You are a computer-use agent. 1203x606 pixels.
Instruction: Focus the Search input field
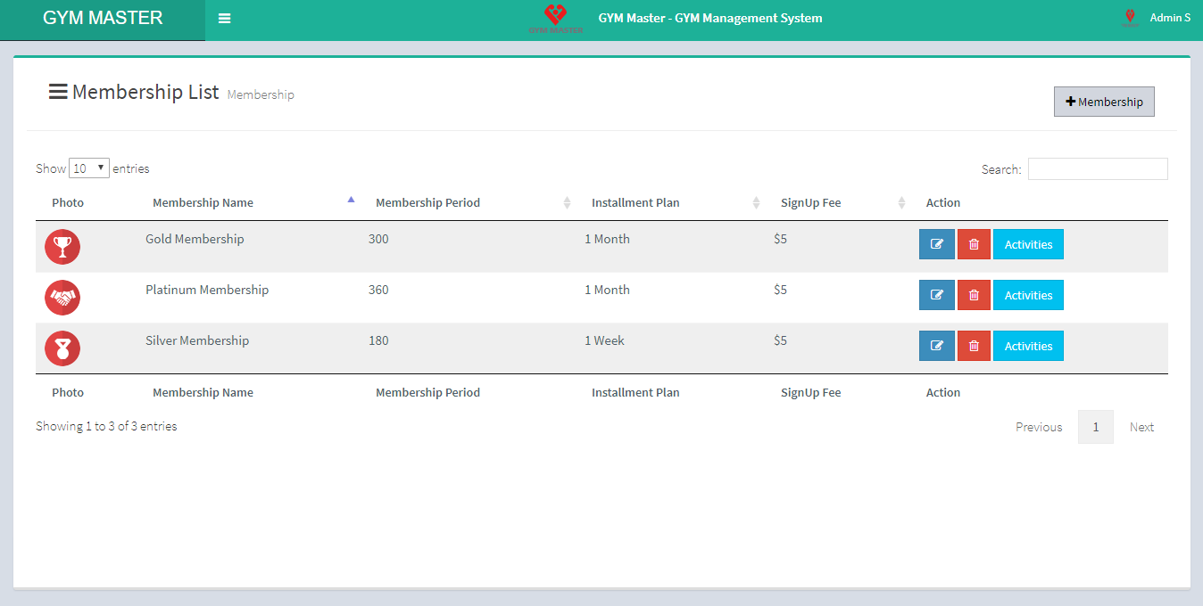click(x=1097, y=169)
